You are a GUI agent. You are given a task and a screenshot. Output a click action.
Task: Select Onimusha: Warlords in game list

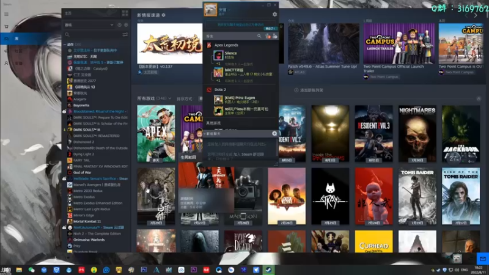89,240
